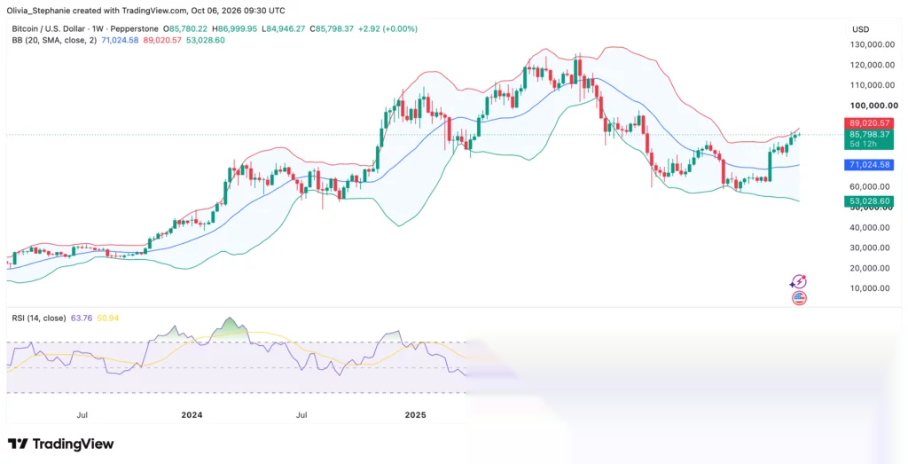Image resolution: width=908 pixels, height=464 pixels.
Task: Click the low price L84,946.27
Action: coord(283,28)
